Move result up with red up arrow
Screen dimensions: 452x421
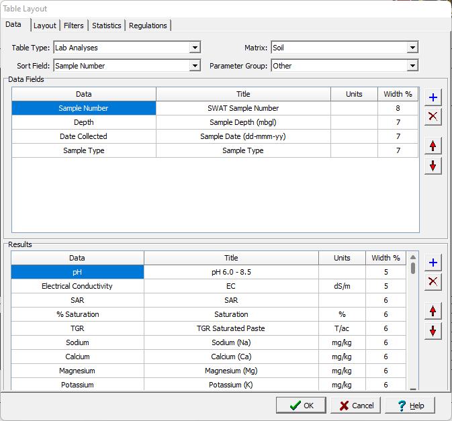click(x=433, y=311)
